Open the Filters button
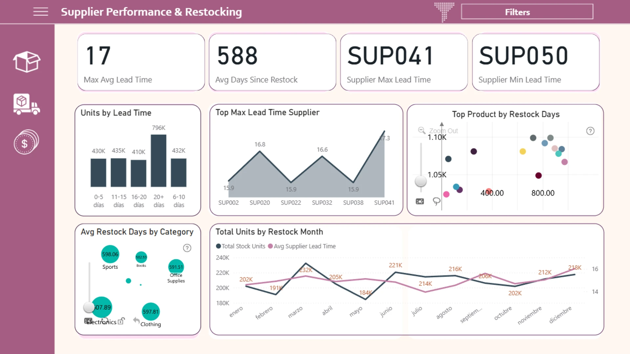630x354 pixels. [x=527, y=12]
